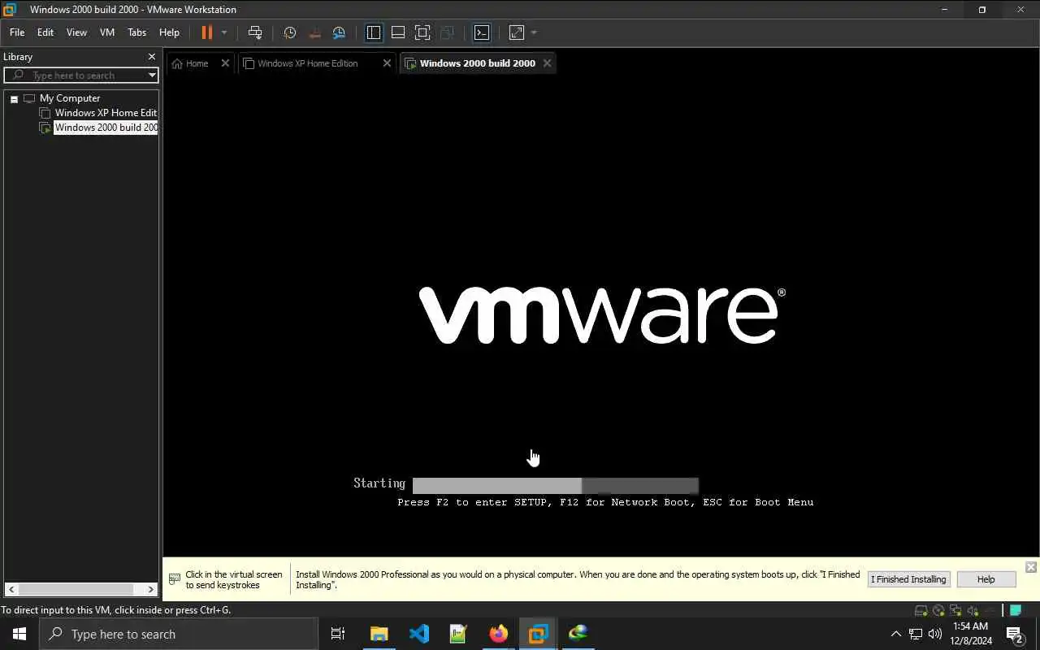Viewport: 1040px width, 650px height.
Task: Close the Windows XP Home Edition tab
Action: (x=387, y=63)
